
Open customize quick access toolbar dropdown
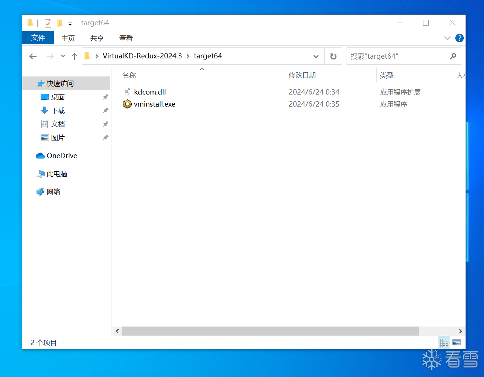[x=70, y=24]
